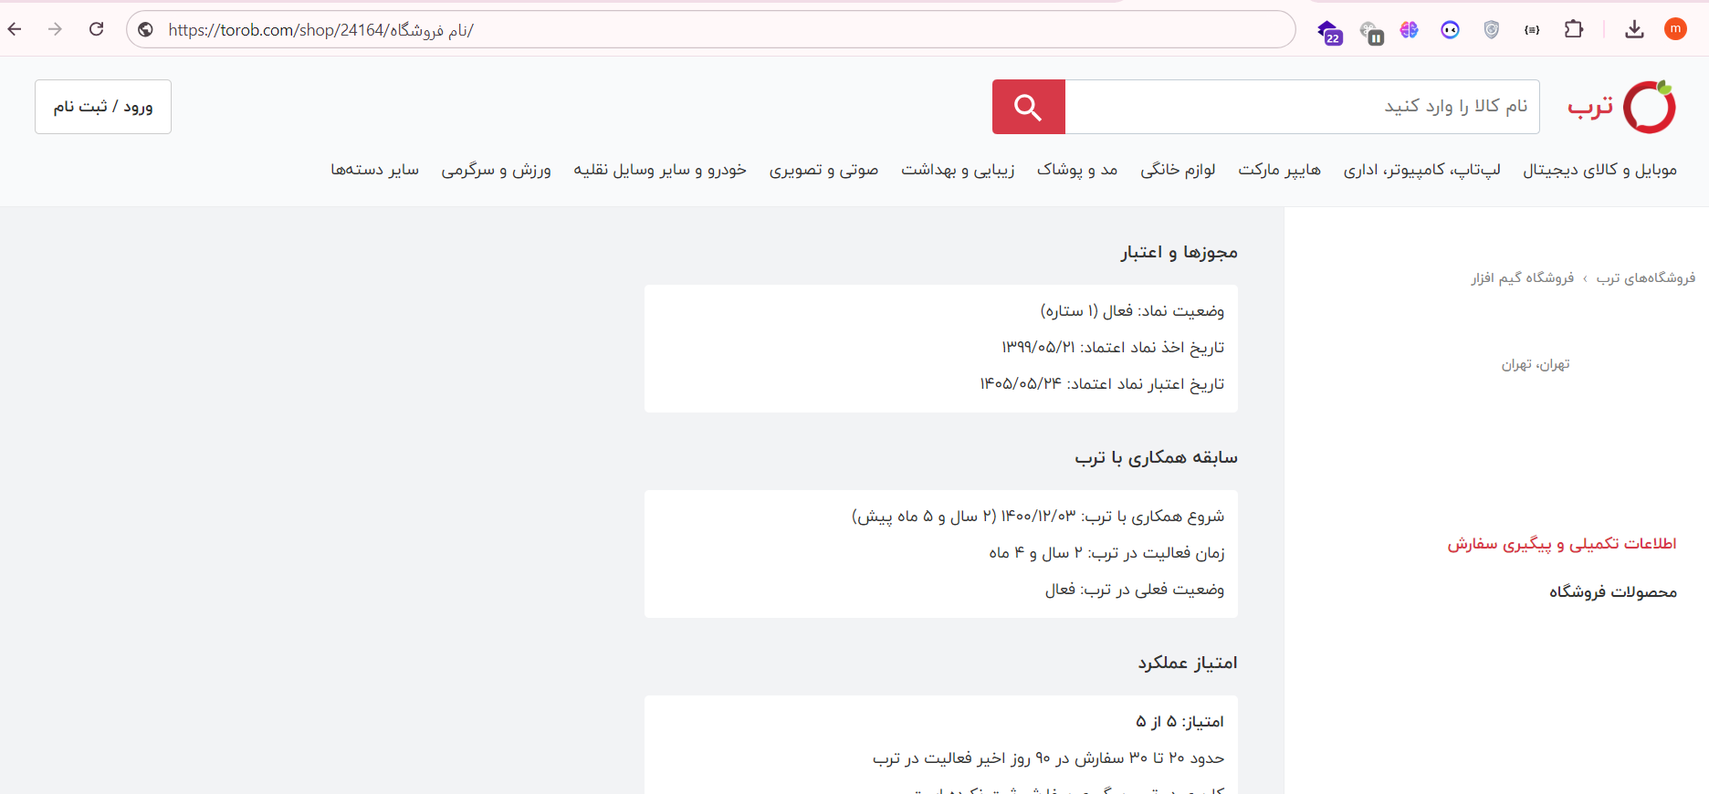Click the browser back arrow
The height and width of the screenshot is (794, 1709).
(x=15, y=29)
